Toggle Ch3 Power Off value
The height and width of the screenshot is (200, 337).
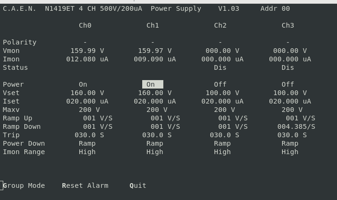288,84
